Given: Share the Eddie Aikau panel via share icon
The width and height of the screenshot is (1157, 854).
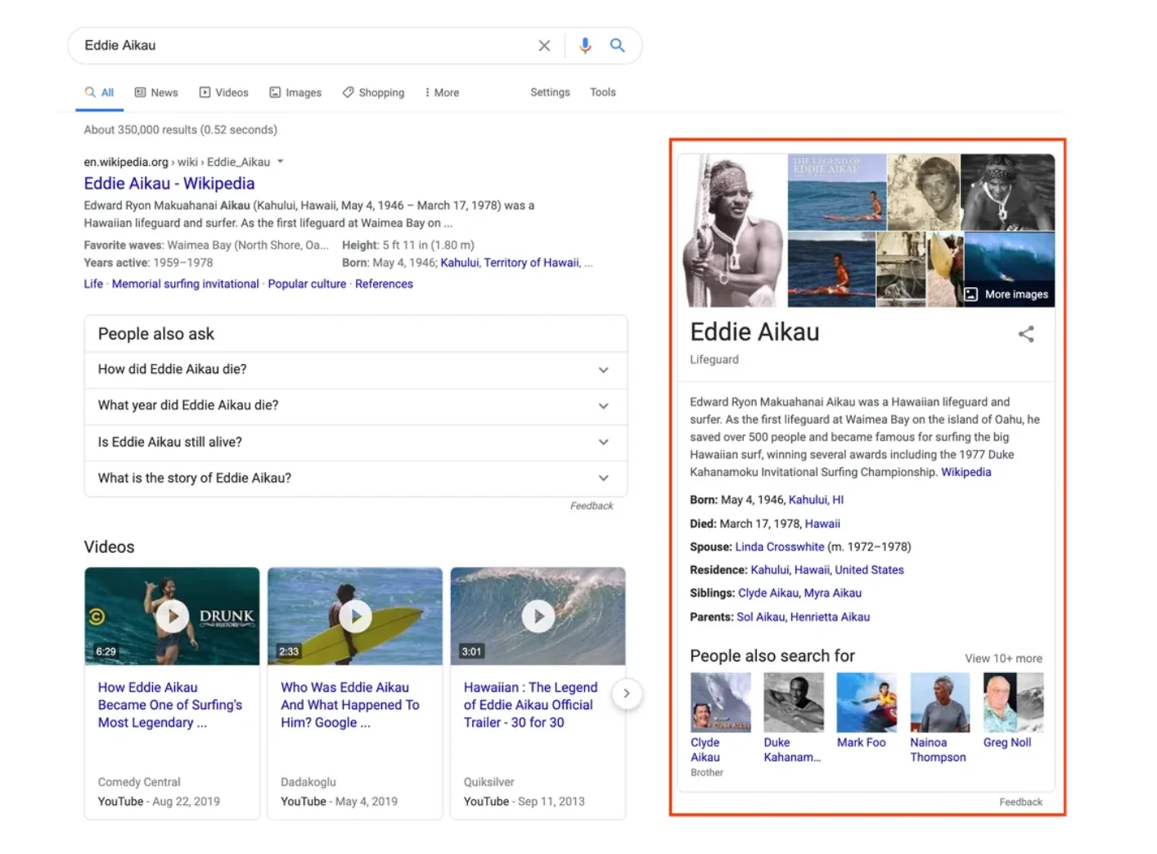Looking at the screenshot, I should (x=1026, y=334).
